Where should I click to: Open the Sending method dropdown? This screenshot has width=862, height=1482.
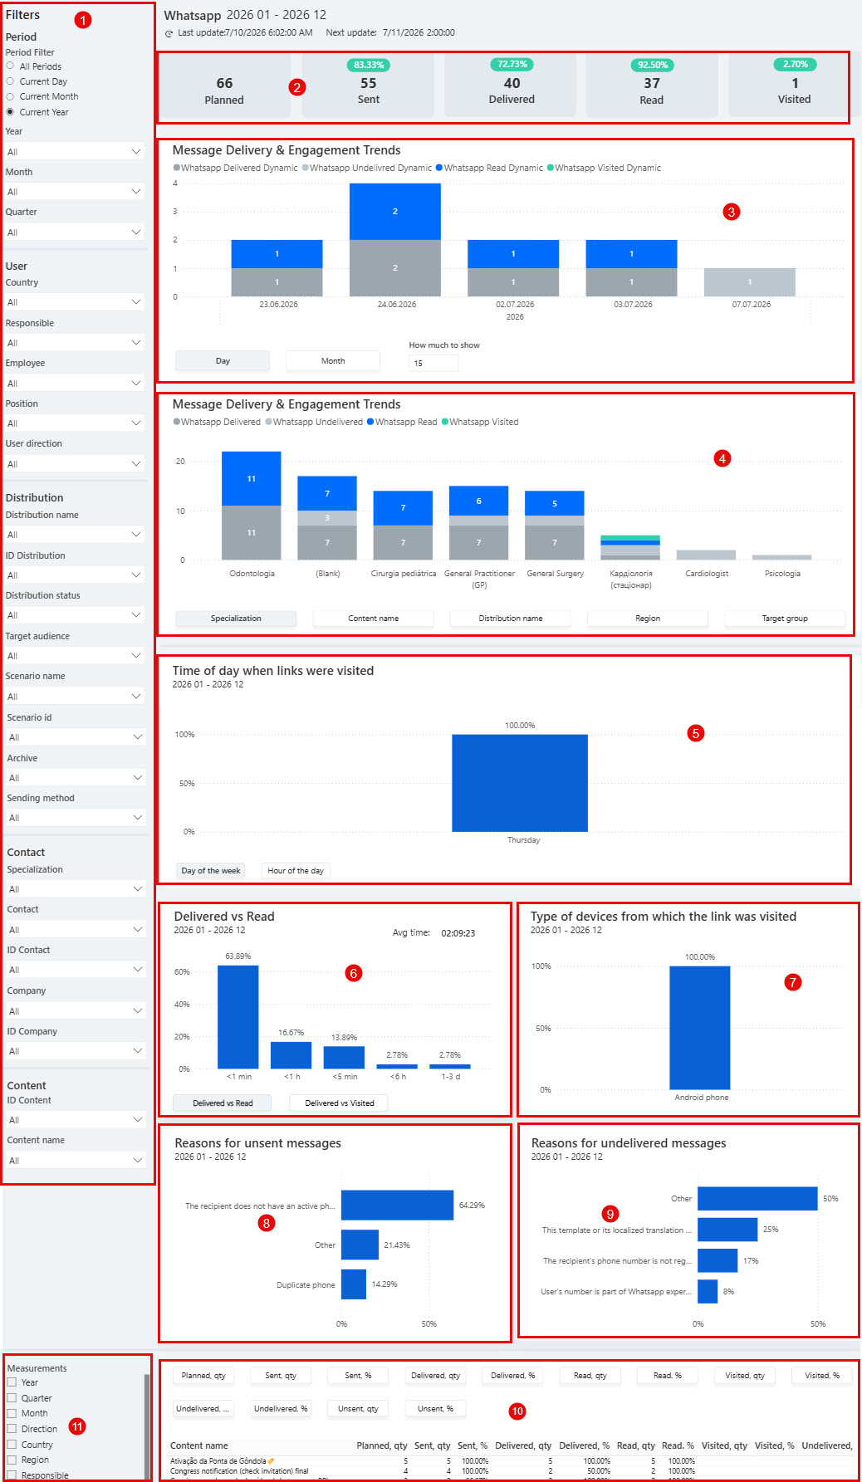[x=75, y=818]
